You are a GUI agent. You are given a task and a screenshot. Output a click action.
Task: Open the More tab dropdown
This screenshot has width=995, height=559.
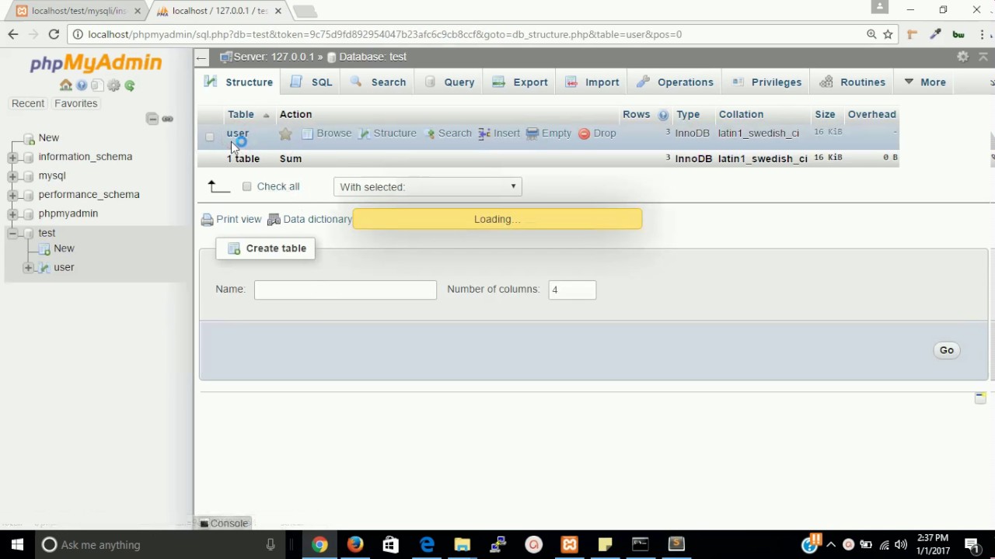925,82
